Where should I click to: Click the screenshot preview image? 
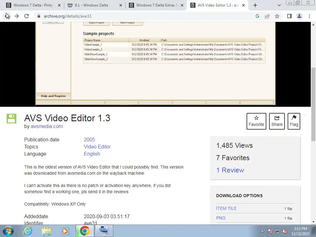click(x=156, y=64)
